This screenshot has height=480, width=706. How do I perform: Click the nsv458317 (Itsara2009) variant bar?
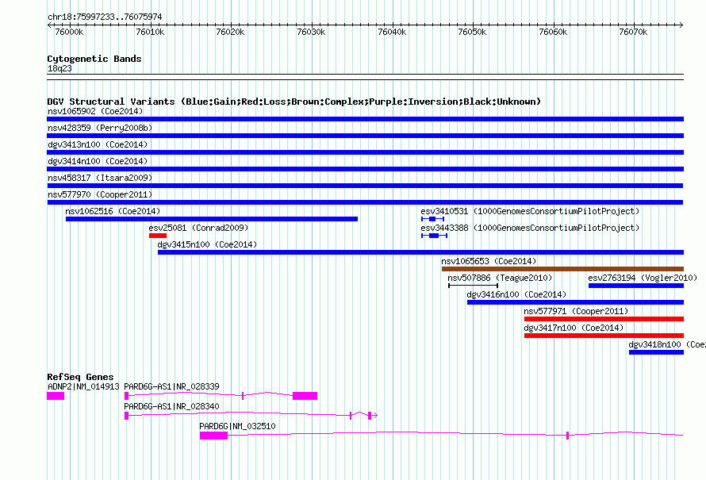pyautogui.click(x=365, y=186)
